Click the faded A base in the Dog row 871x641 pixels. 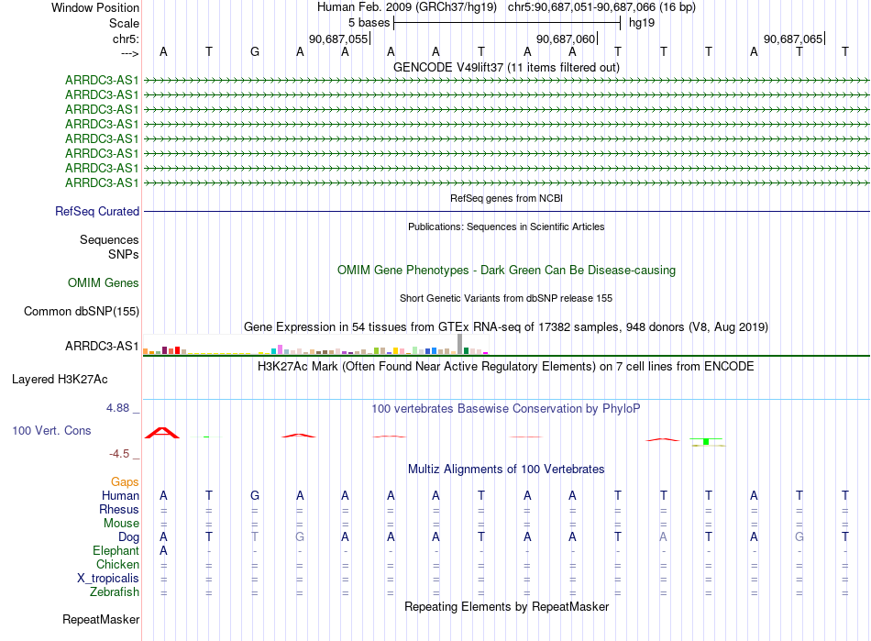pos(663,536)
